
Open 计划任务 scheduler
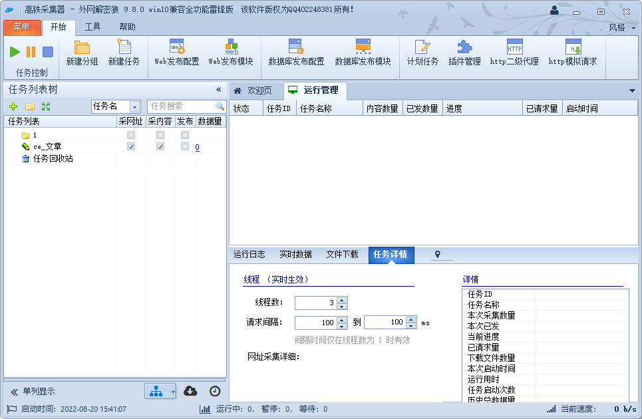point(422,53)
